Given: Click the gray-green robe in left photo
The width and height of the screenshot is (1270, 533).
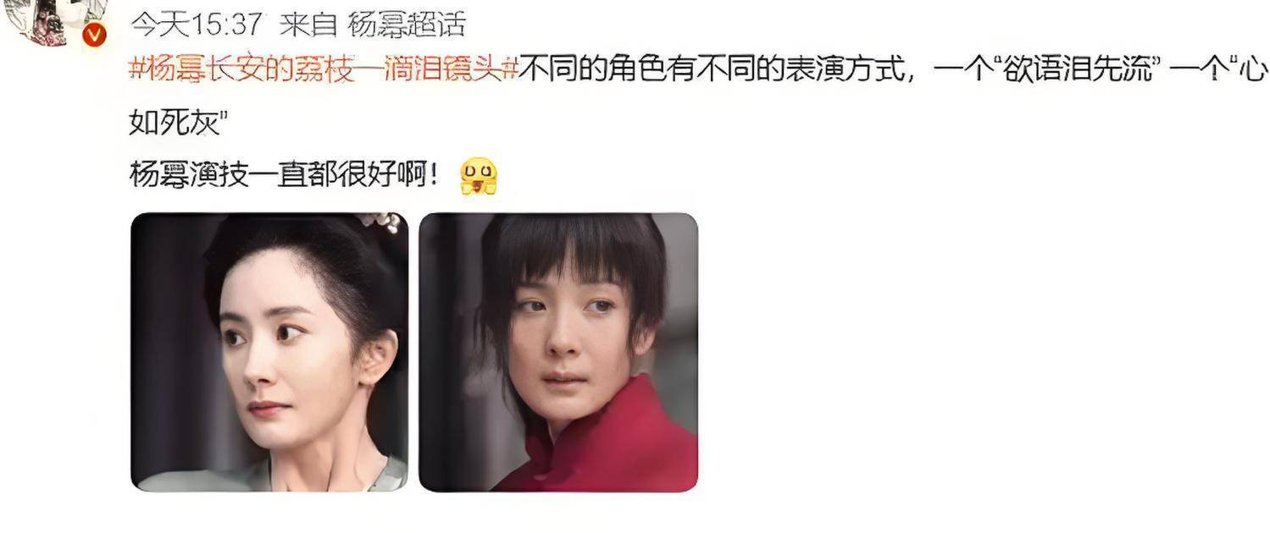Looking at the screenshot, I should 271,475.
